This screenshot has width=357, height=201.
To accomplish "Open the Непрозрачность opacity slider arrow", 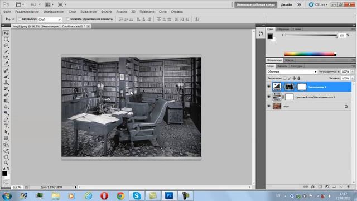I will 353,71.
